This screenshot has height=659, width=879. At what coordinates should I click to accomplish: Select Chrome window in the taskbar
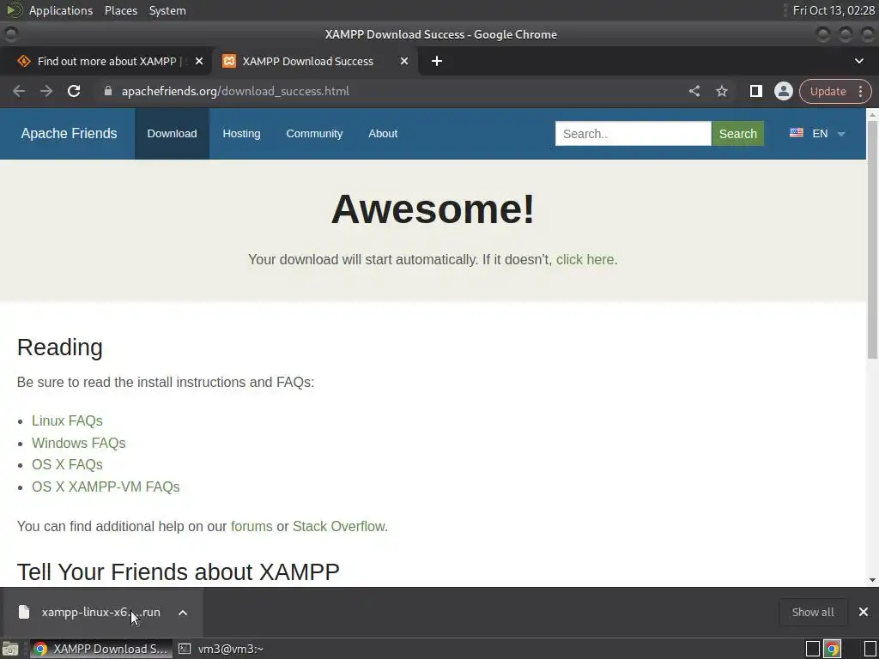point(101,649)
